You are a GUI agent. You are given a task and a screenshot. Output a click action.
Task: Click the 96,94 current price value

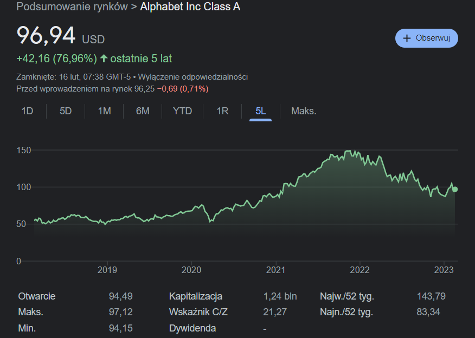click(x=46, y=36)
